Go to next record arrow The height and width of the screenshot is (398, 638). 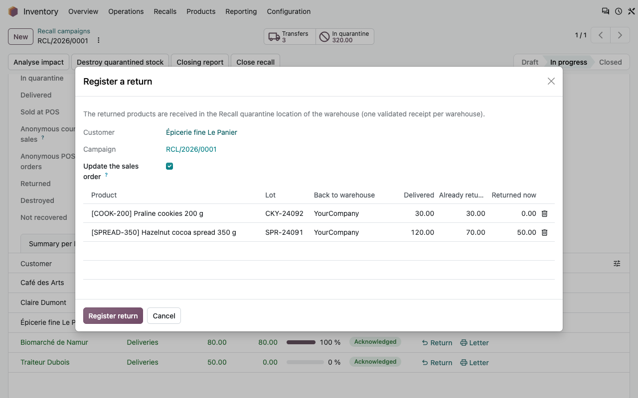click(x=620, y=35)
